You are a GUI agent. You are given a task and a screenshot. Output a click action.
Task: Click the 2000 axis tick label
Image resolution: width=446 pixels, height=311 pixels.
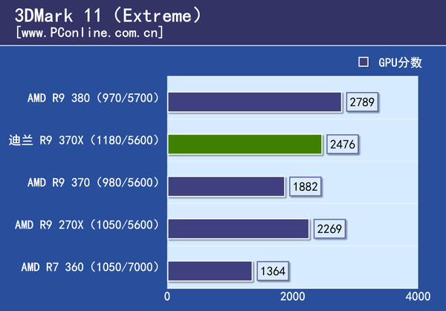[293, 296]
